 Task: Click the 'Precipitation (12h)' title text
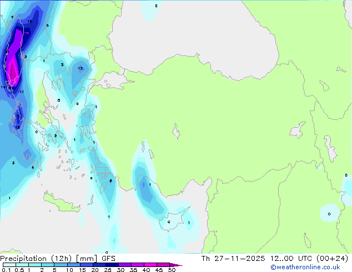click(x=36, y=259)
